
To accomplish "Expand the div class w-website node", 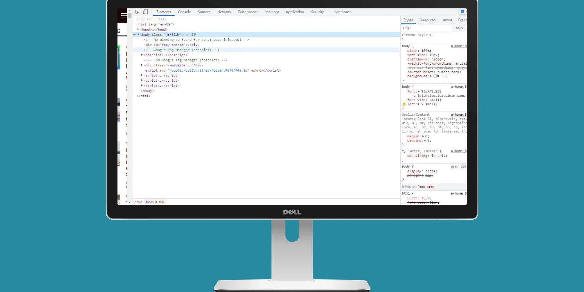I will point(142,65).
